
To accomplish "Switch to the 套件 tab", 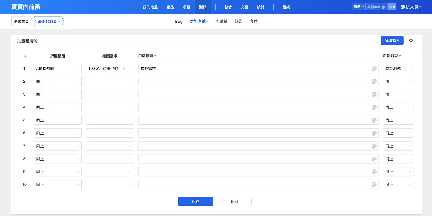I will (x=254, y=22).
